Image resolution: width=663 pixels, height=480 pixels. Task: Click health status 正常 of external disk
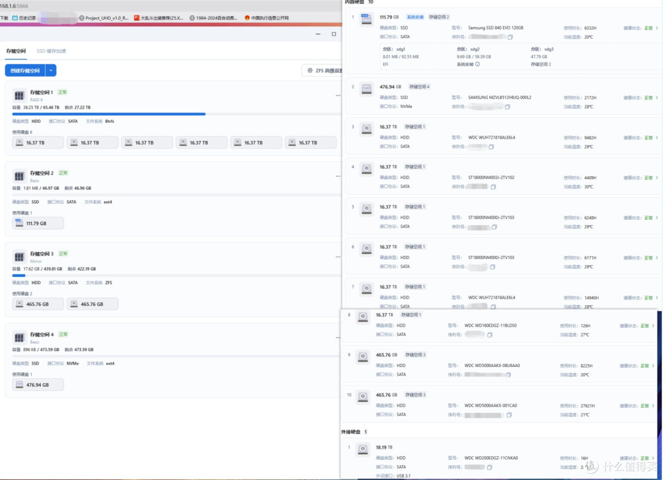(x=645, y=459)
